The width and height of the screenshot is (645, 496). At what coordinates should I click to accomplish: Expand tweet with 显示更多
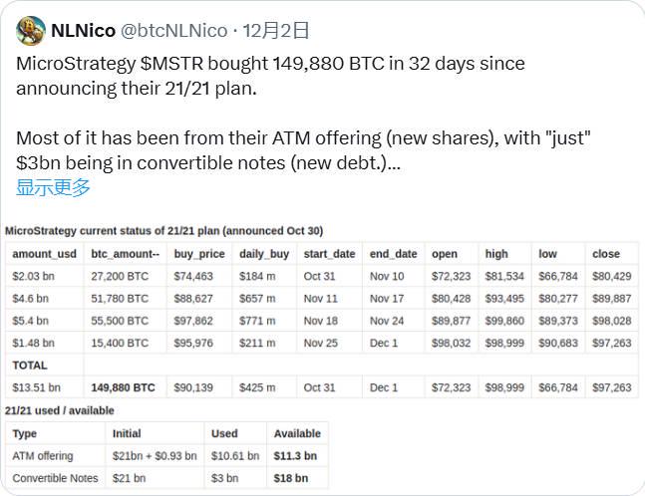tap(53, 186)
